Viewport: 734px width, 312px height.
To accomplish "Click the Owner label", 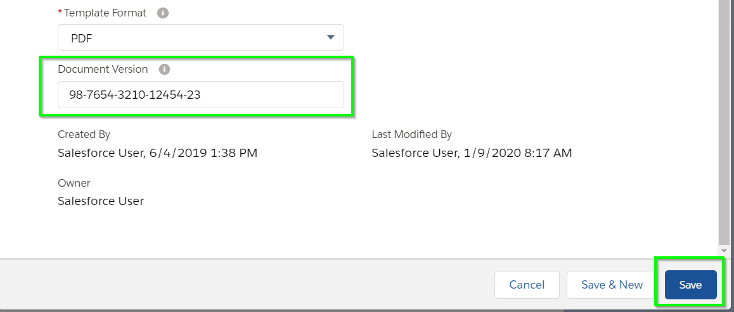I will tap(74, 183).
